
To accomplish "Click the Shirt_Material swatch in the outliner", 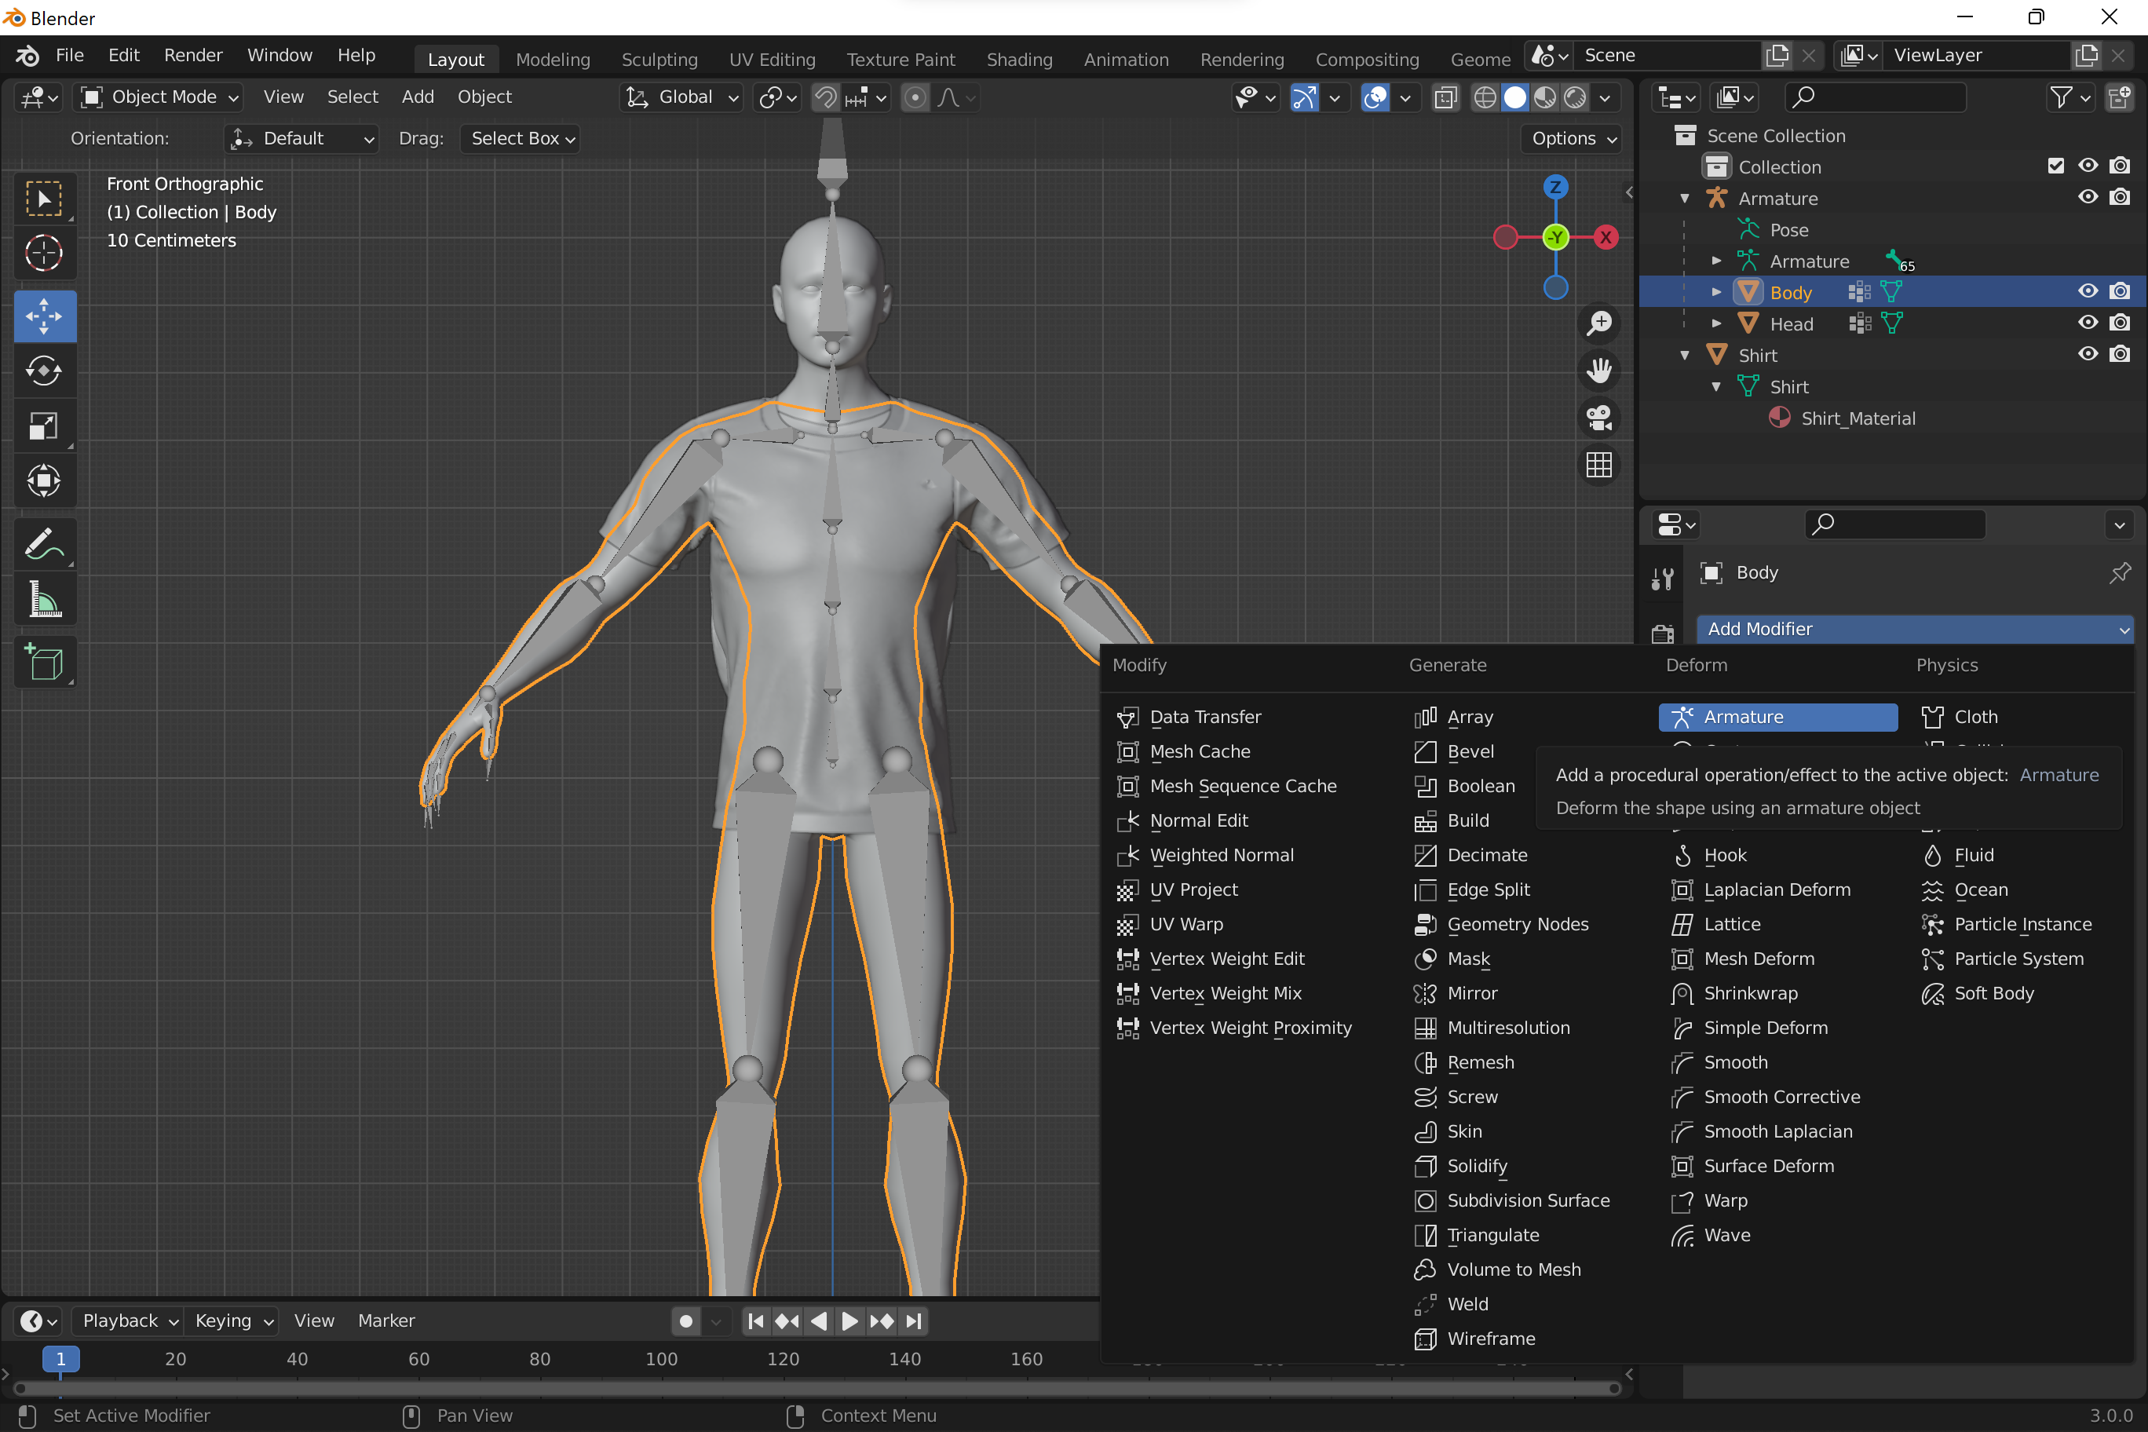I will [x=1779, y=418].
